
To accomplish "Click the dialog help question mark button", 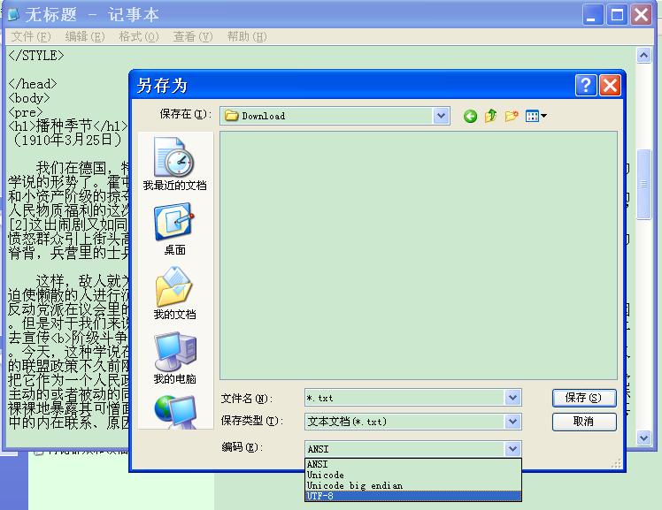I will pos(586,85).
